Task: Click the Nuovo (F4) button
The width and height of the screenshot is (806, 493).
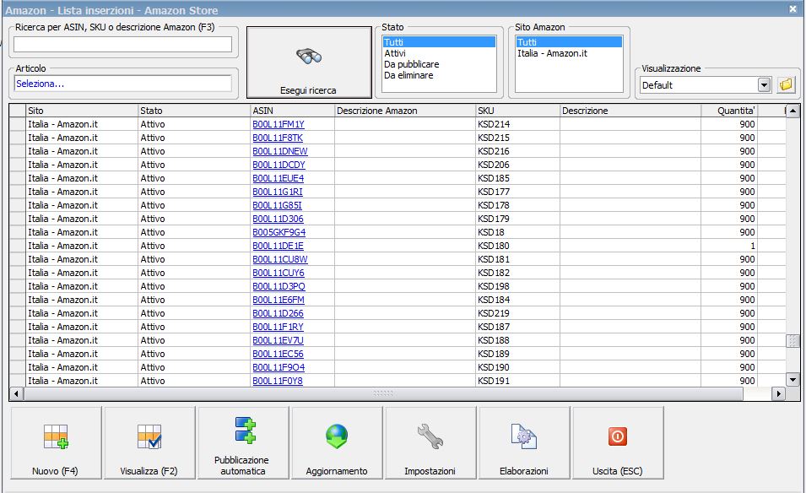Action: pyautogui.click(x=56, y=442)
